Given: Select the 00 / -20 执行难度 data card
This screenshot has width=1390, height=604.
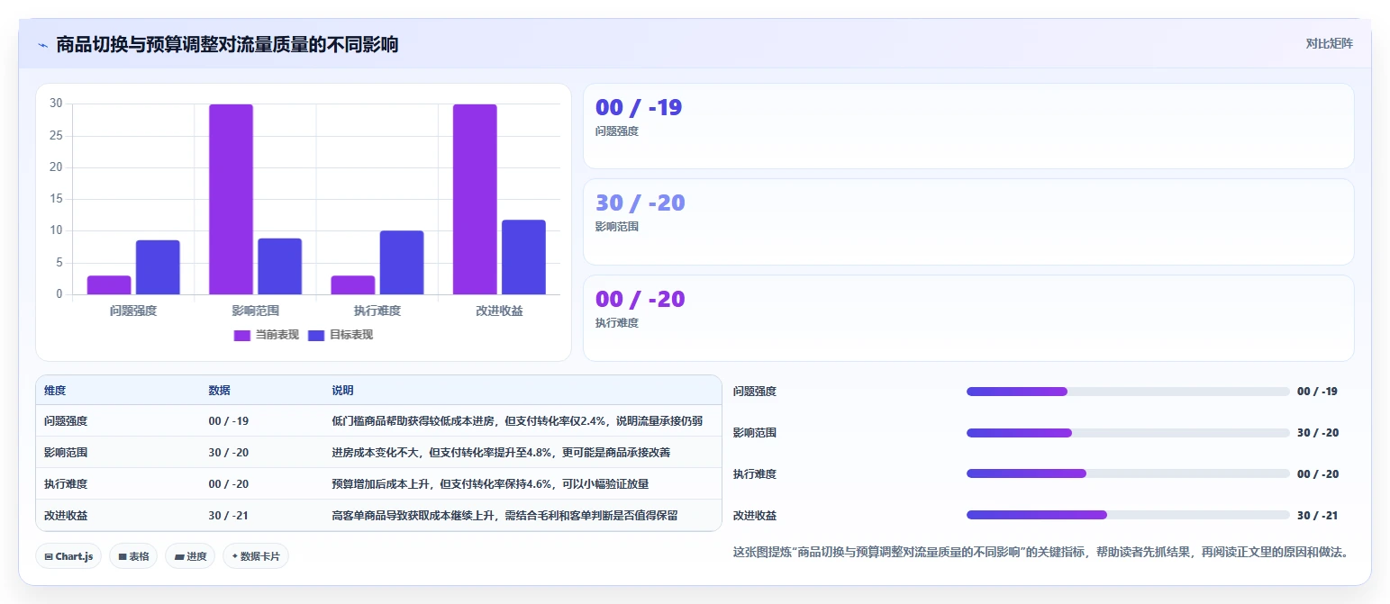Looking at the screenshot, I should point(968,318).
